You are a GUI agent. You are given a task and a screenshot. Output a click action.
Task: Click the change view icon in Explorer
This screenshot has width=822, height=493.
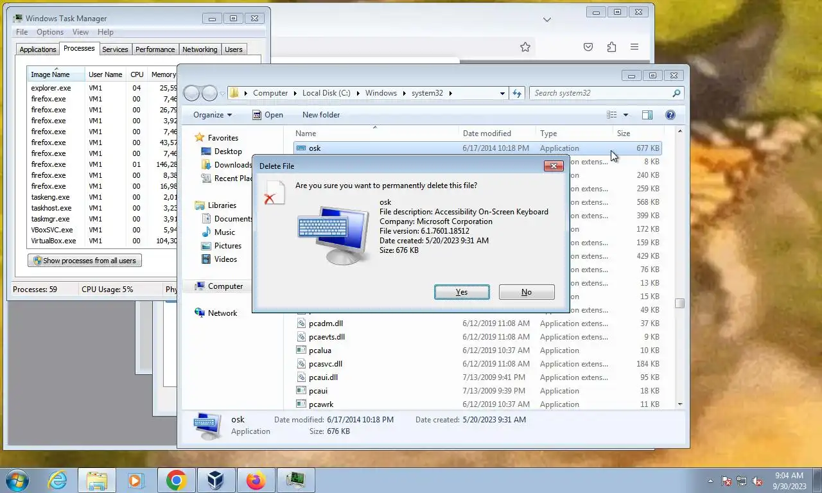pos(612,115)
